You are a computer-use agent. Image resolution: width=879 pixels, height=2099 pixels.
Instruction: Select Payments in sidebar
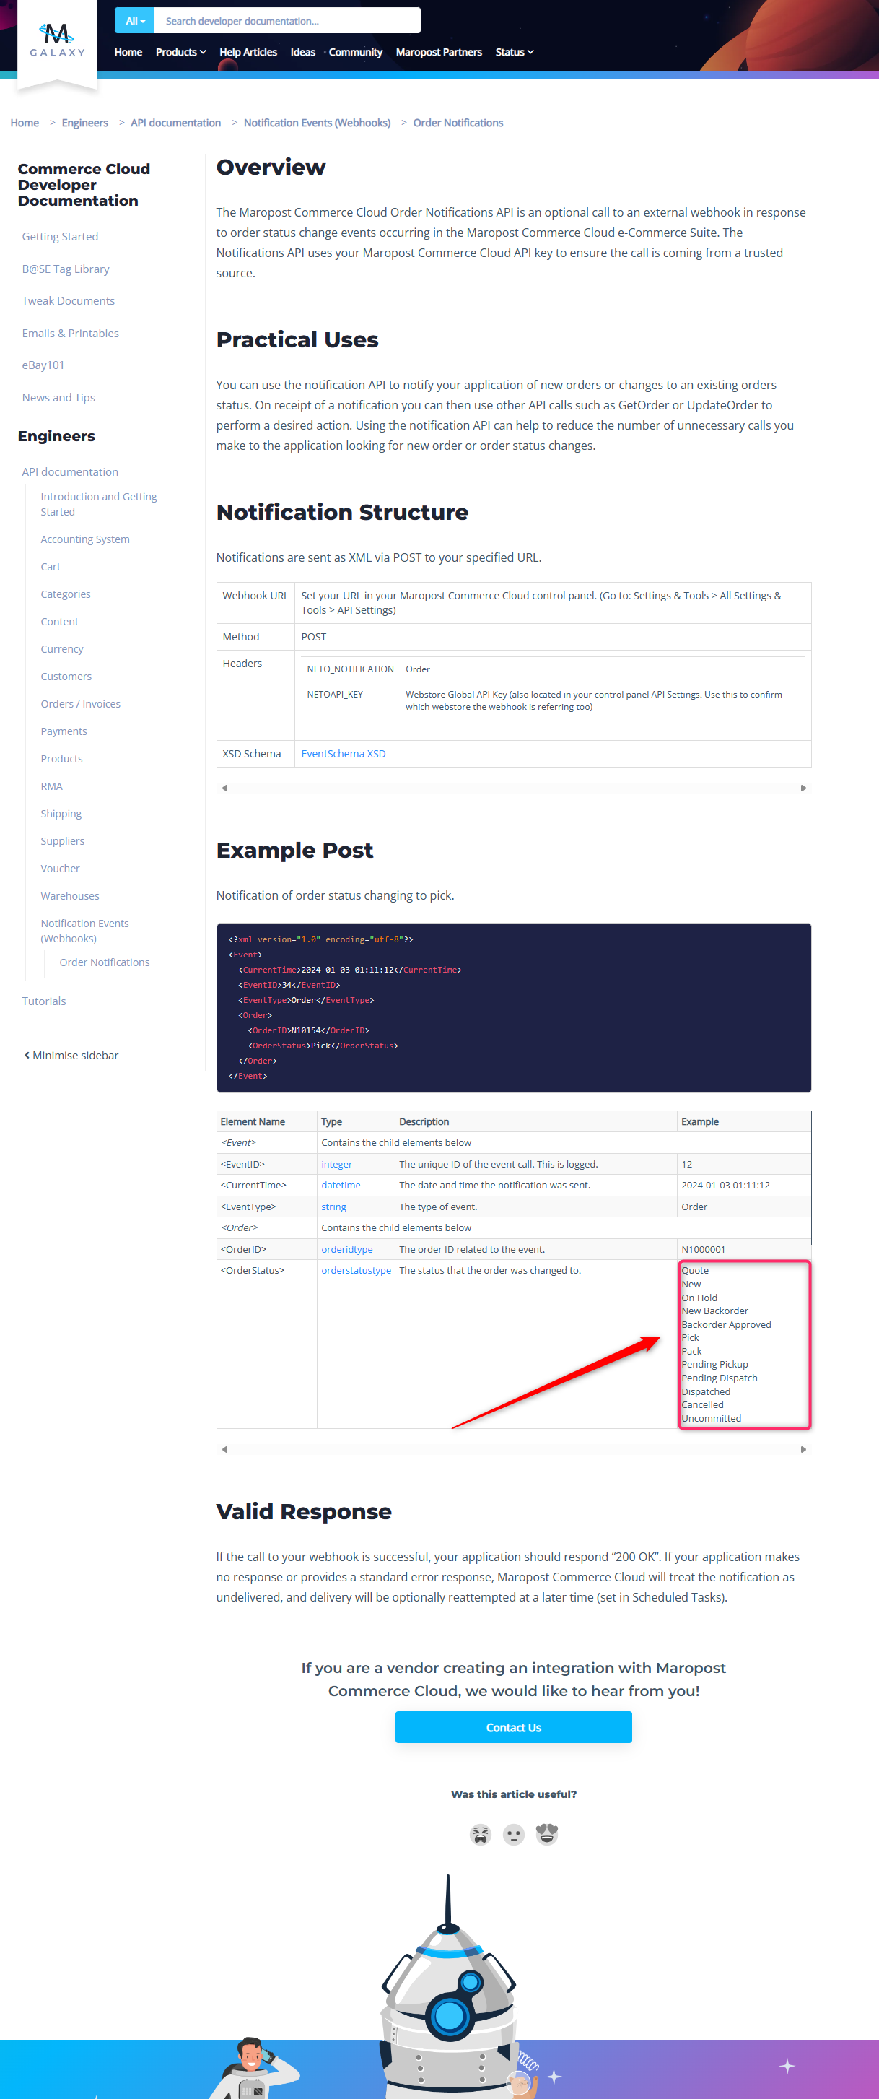tap(64, 731)
